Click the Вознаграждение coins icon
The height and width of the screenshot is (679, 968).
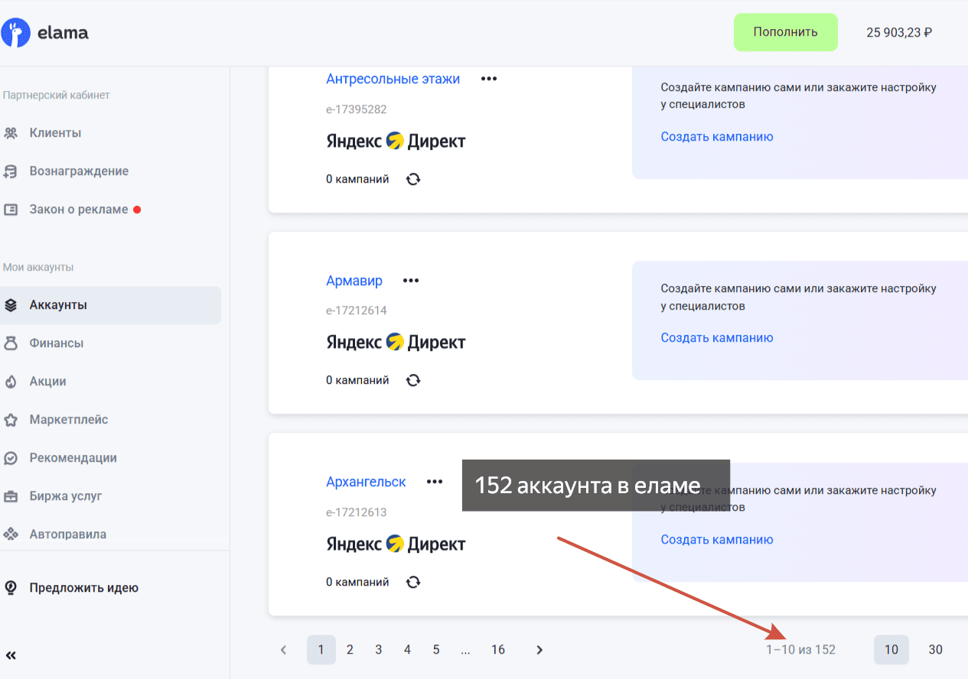(11, 171)
